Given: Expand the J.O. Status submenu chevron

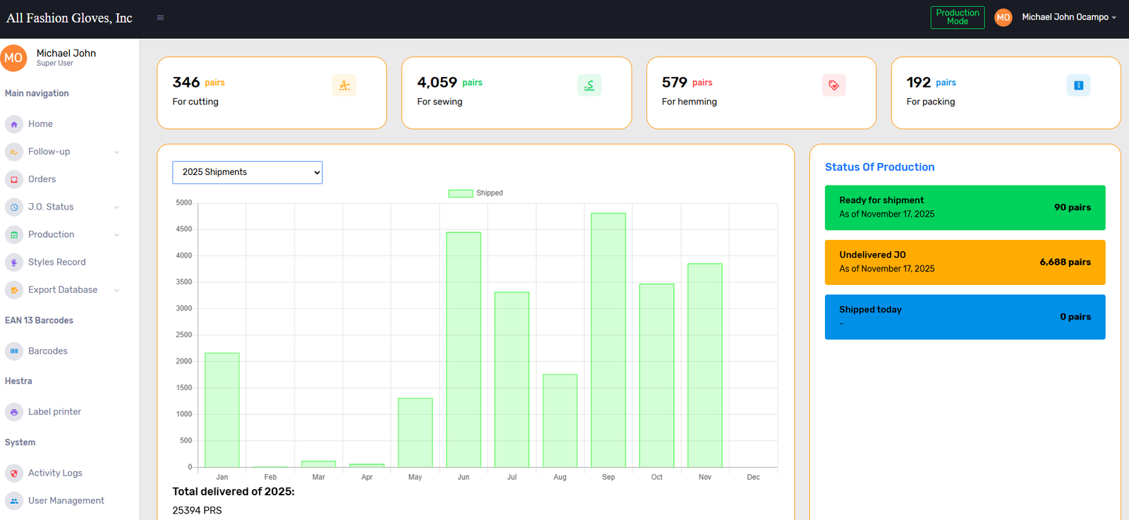Looking at the screenshot, I should [116, 207].
